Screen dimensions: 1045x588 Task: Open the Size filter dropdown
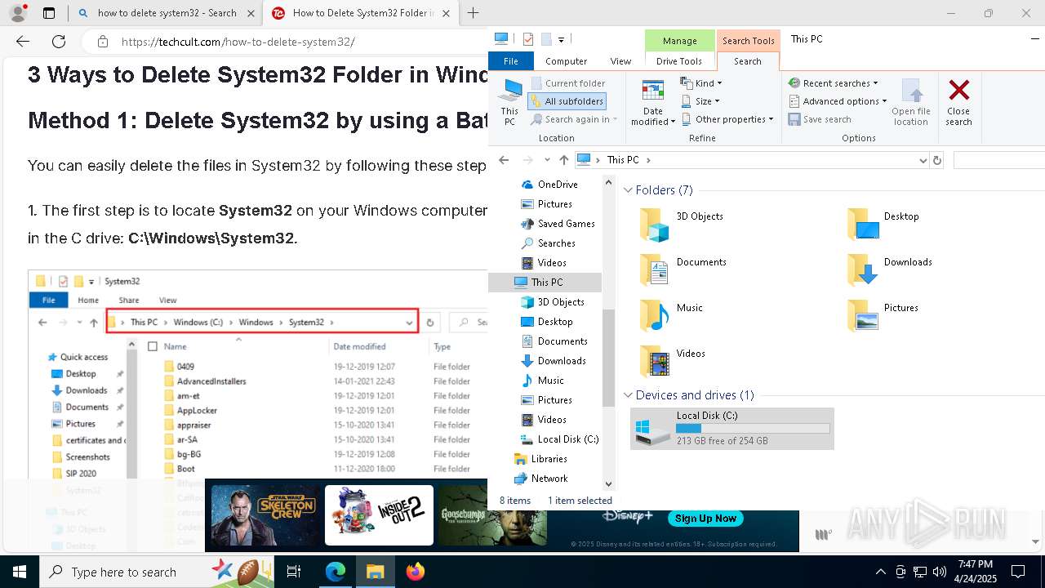click(700, 101)
